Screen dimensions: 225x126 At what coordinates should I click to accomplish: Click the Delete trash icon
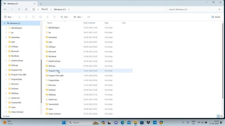click(x=54, y=17)
